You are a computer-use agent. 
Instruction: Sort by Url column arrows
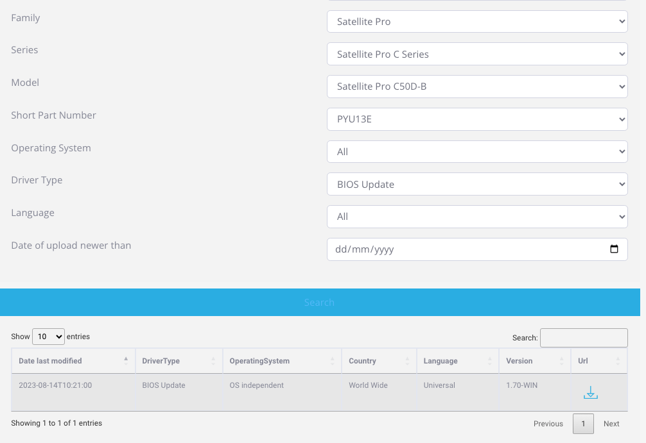(x=618, y=361)
